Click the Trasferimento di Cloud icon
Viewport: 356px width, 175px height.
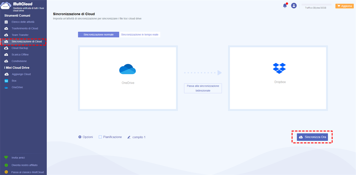pyautogui.click(x=6, y=28)
